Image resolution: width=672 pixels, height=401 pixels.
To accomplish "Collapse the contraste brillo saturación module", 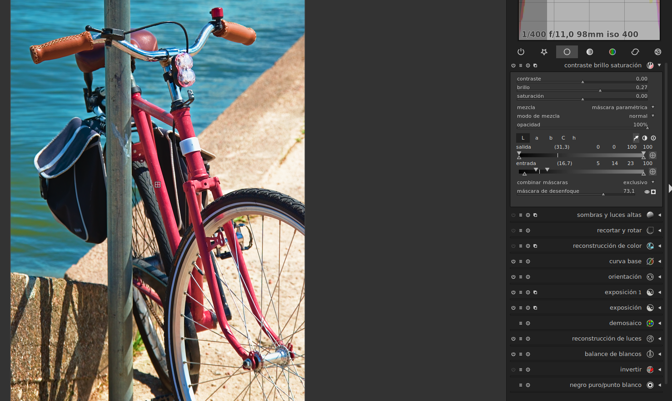I will coord(659,65).
